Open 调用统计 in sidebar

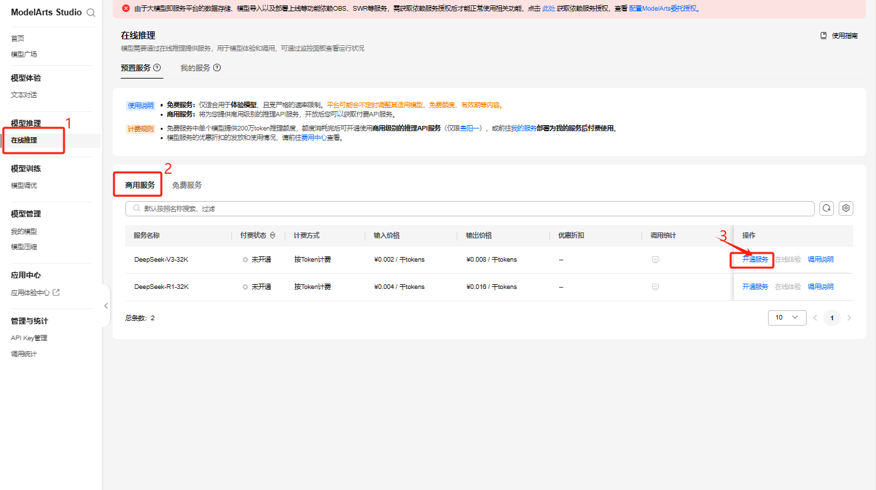point(24,354)
